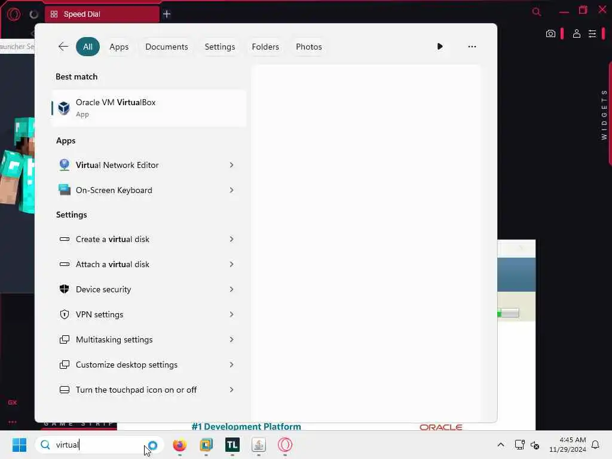Image resolution: width=612 pixels, height=459 pixels.
Task: Click the Customize desktop settings icon
Action: 65,365
